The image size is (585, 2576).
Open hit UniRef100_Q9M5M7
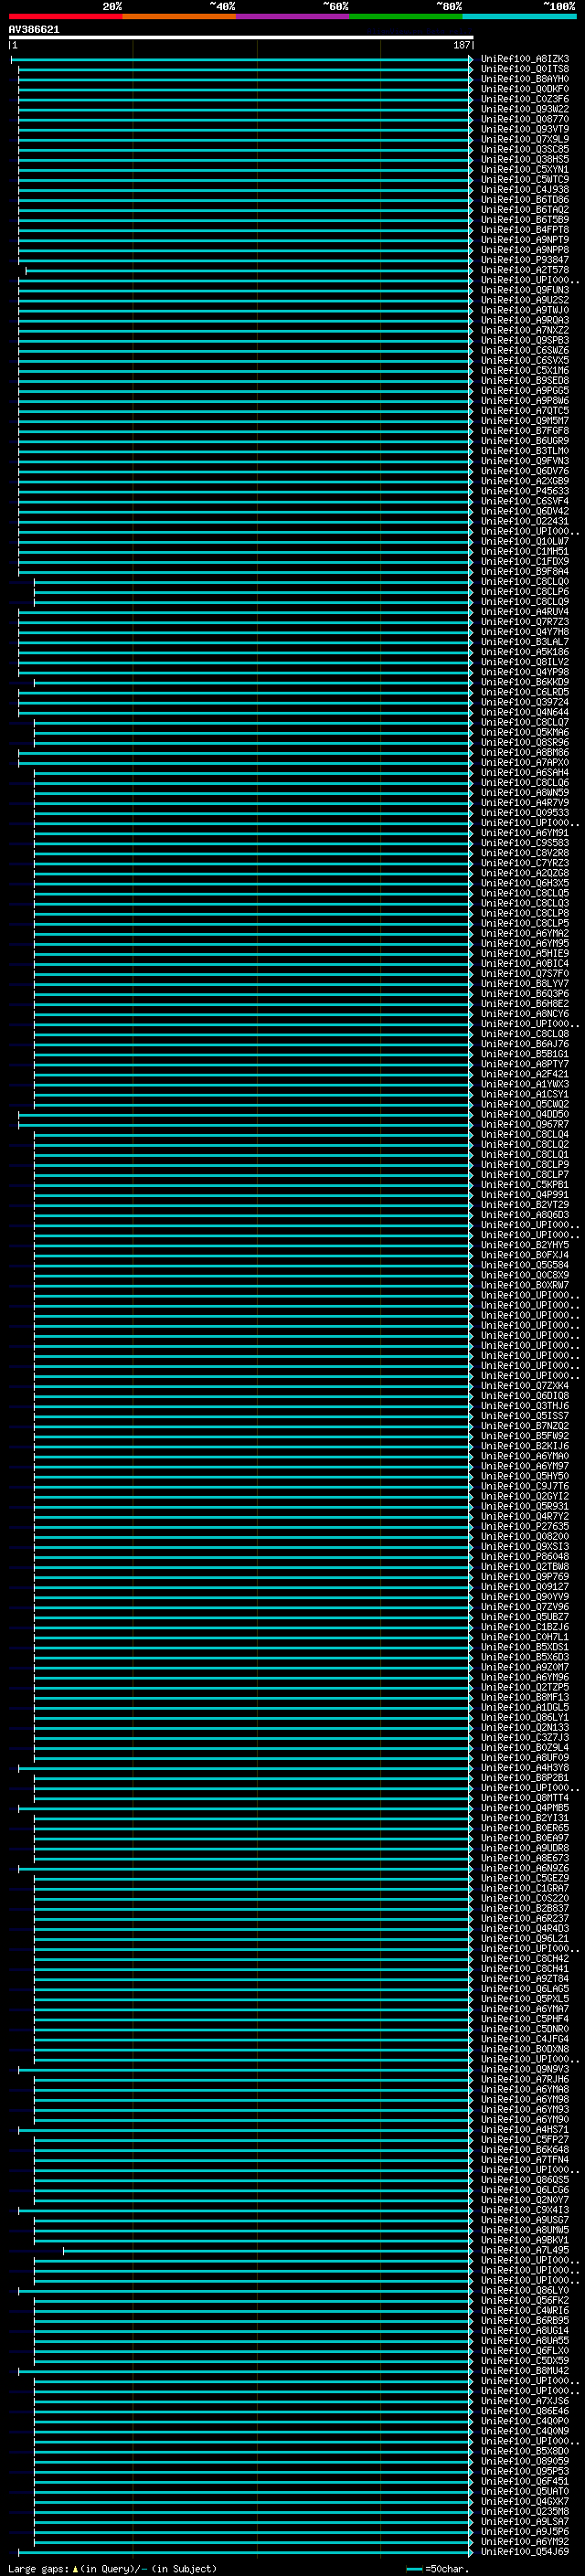525,421
